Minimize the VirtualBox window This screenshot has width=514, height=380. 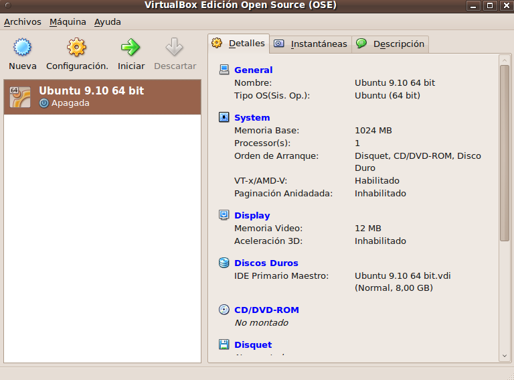[473, 5]
